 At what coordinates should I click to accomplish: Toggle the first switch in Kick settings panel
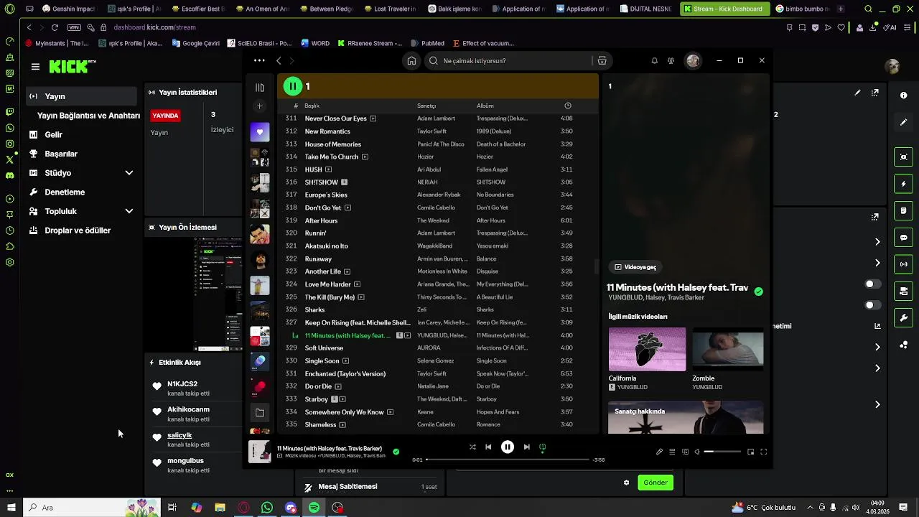pos(872,284)
